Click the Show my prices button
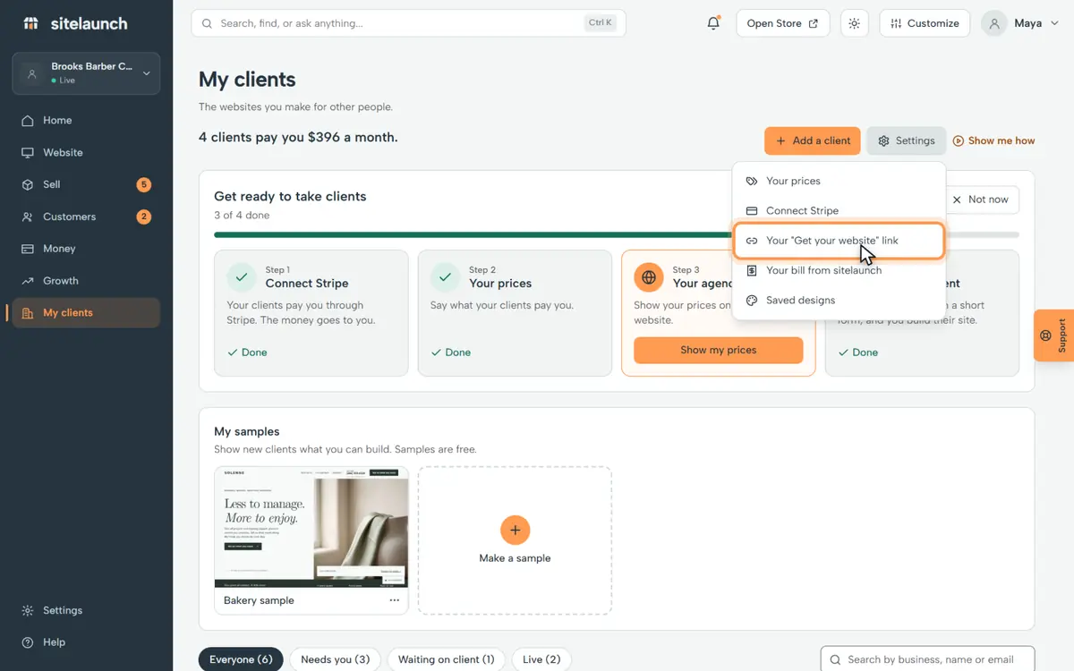Viewport: 1074px width, 671px height. [x=718, y=350]
